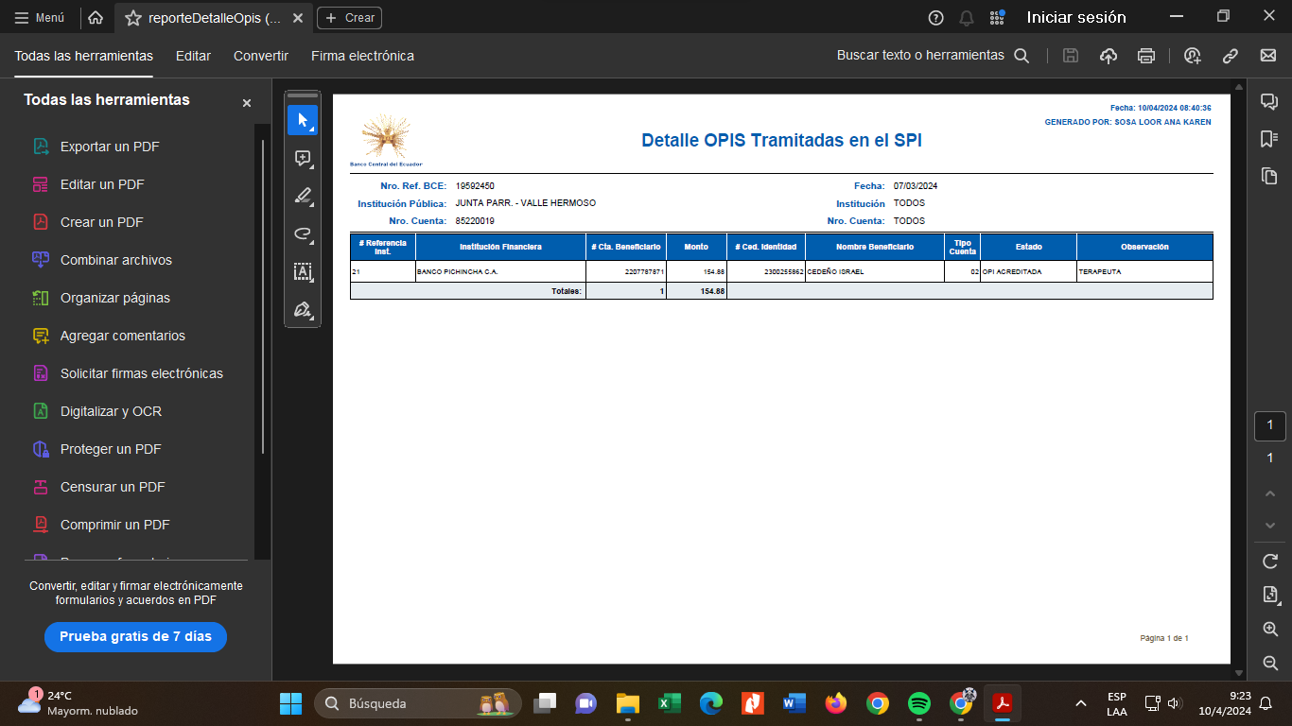
Task: Activate the text recognition box tool
Action: click(303, 272)
